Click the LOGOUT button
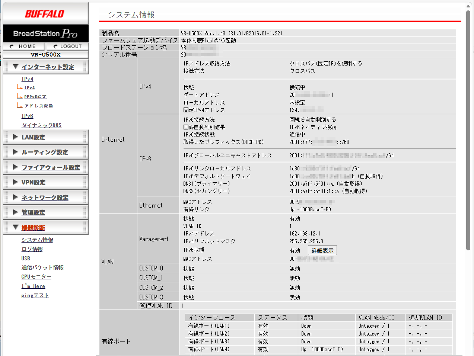Screen dimensions: 474x356 pyautogui.click(x=67, y=46)
